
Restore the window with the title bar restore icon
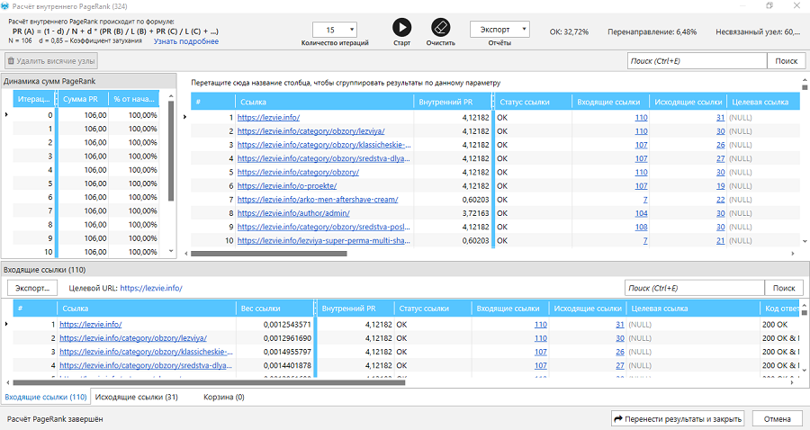click(769, 5)
